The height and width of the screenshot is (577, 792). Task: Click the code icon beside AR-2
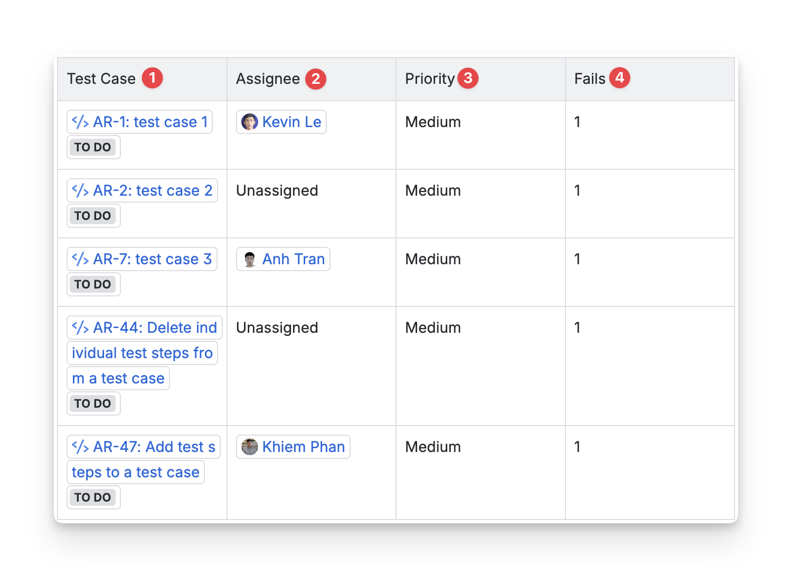[x=80, y=190]
